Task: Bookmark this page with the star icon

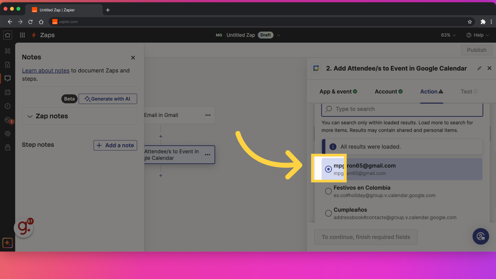Action: point(470,22)
